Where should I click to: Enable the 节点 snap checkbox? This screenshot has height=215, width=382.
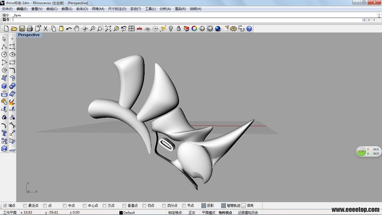click(x=184, y=205)
